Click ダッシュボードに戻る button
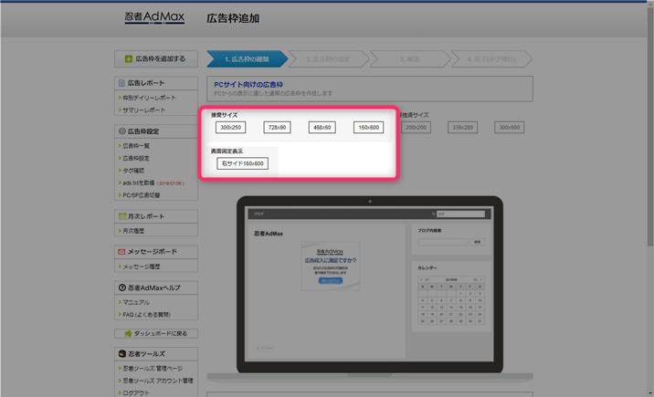Image resolution: width=654 pixels, height=397 pixels. [x=156, y=333]
